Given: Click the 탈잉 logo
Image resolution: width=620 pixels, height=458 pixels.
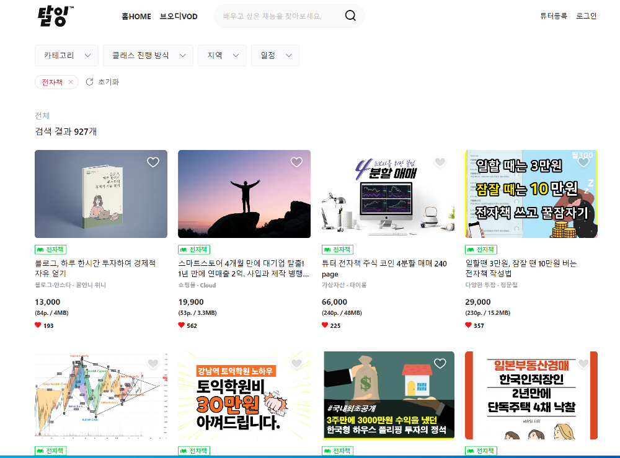Looking at the screenshot, I should 53,17.
